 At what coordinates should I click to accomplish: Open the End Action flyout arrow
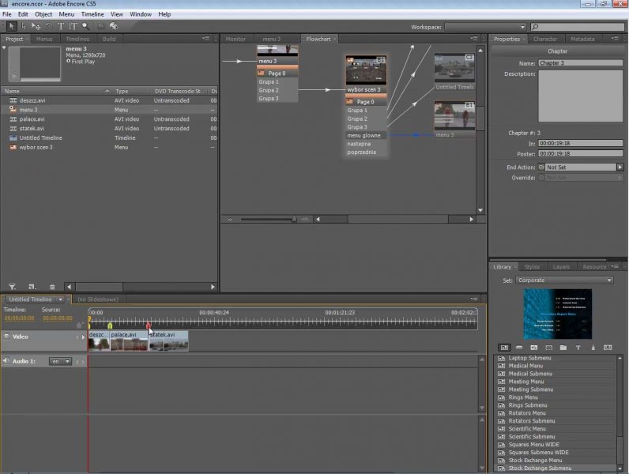tap(620, 167)
